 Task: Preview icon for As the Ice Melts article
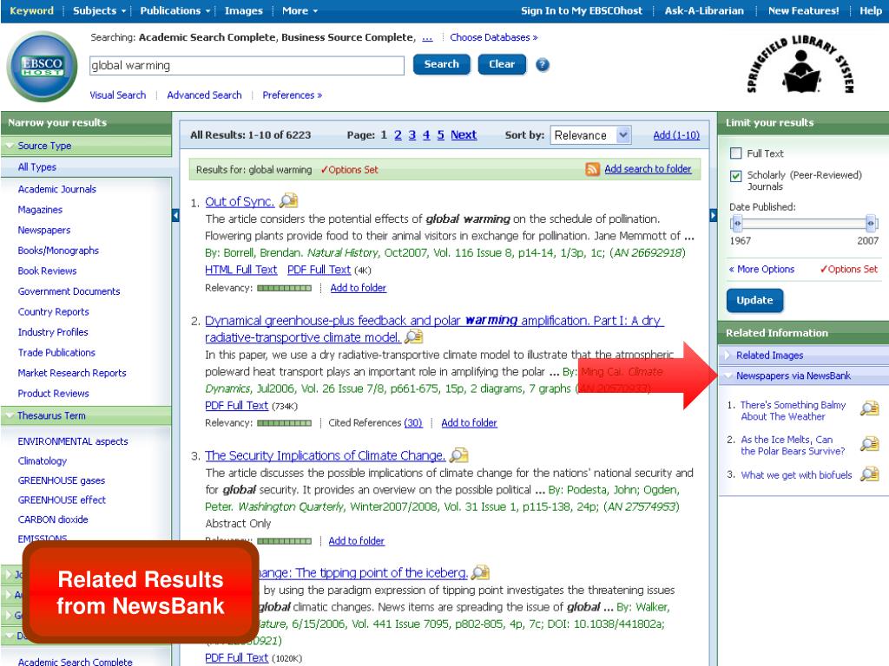pyautogui.click(x=869, y=444)
